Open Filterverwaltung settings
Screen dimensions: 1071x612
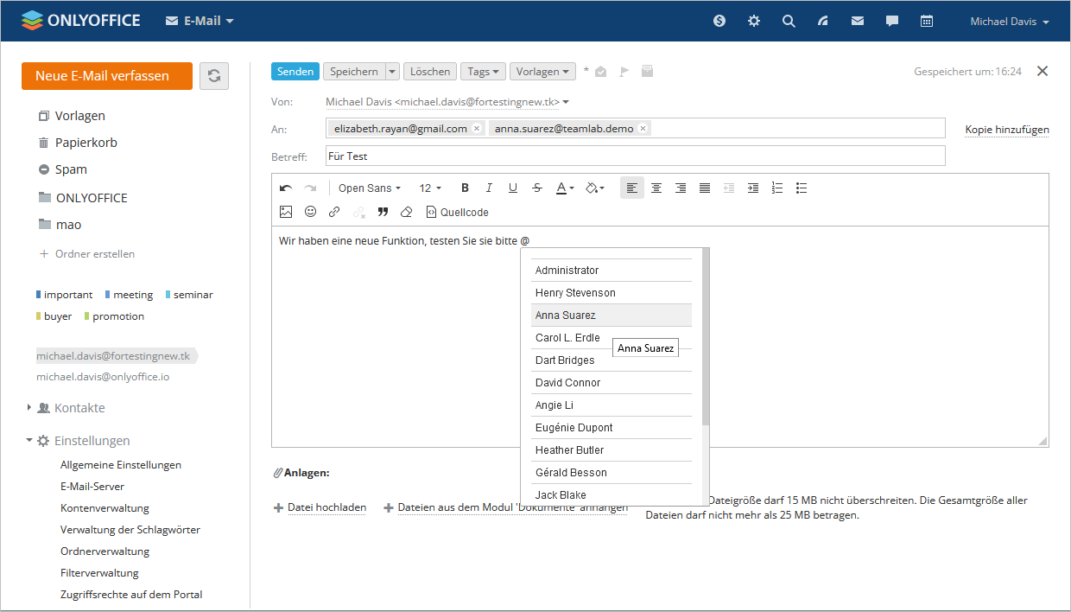(99, 572)
